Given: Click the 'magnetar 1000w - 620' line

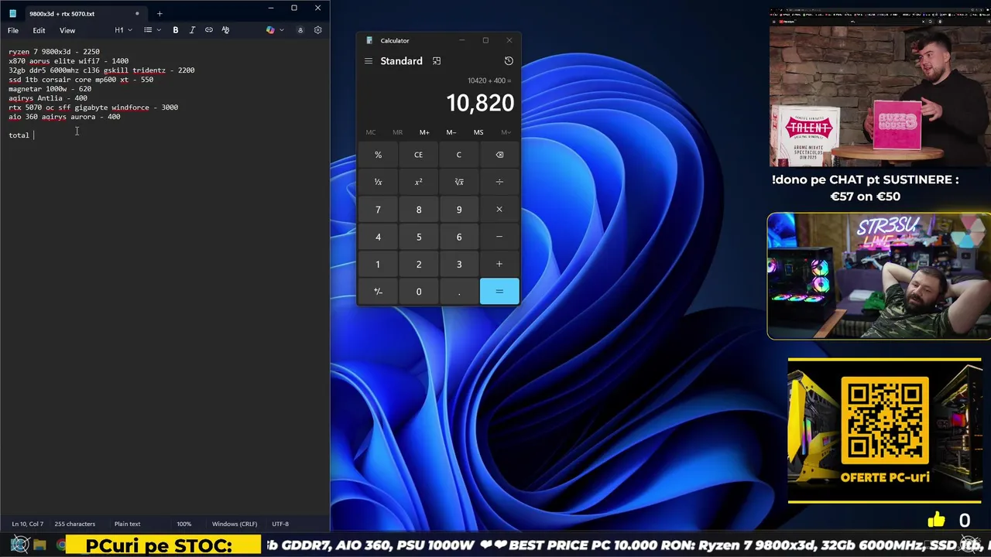Looking at the screenshot, I should [x=50, y=89].
